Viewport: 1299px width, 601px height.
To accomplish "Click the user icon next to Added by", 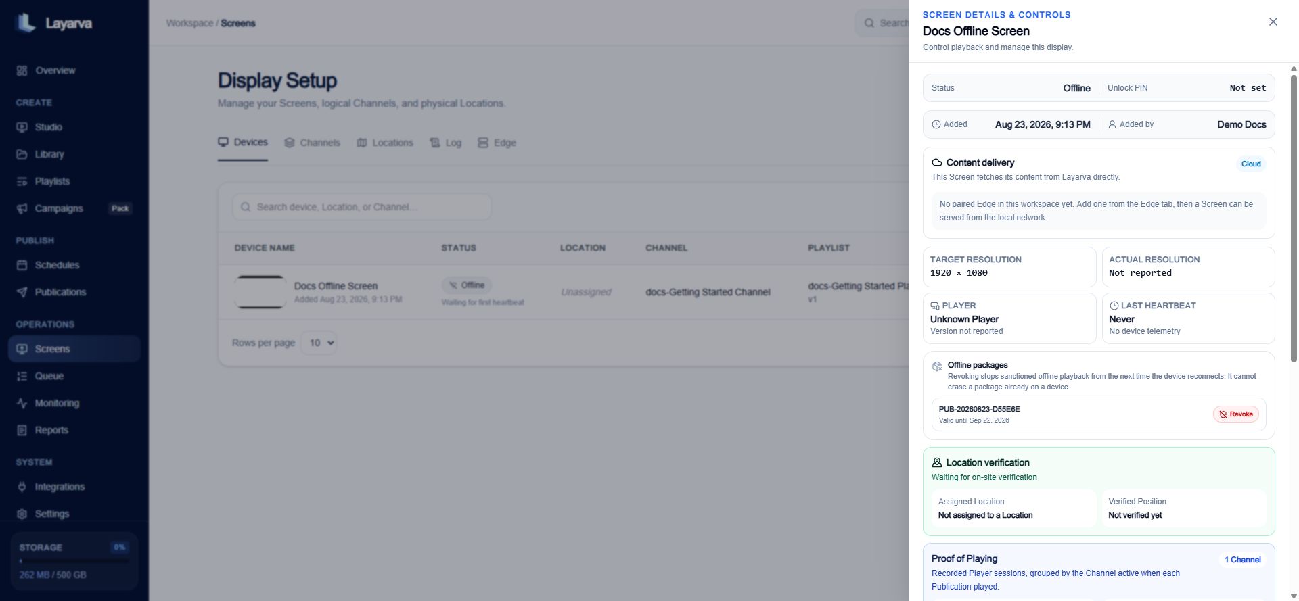I will tap(1112, 124).
